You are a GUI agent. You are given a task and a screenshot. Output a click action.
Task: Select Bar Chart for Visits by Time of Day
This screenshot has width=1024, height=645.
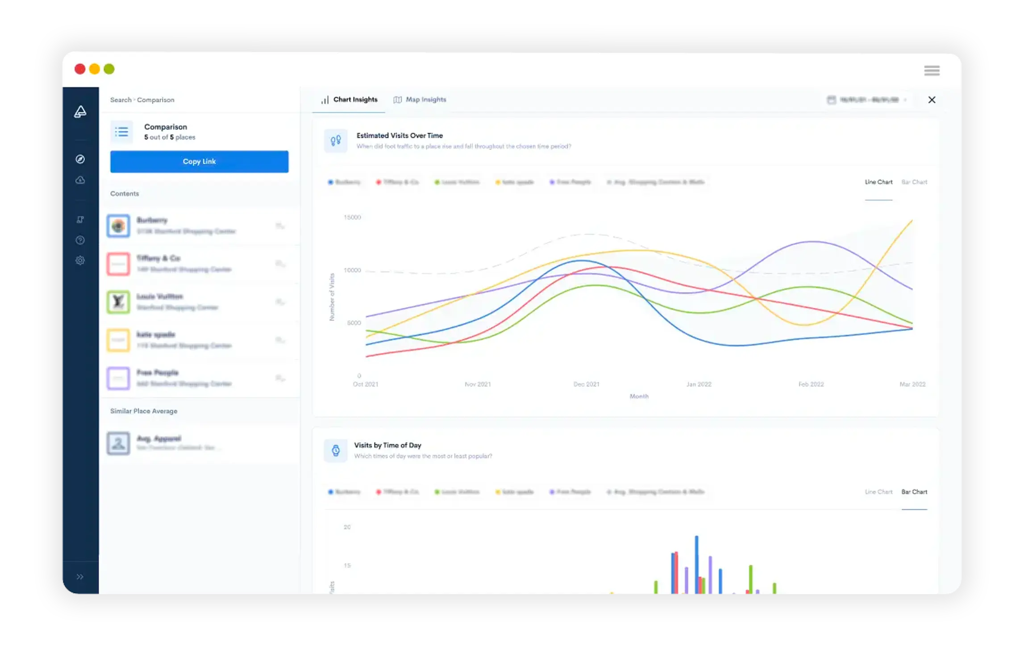pyautogui.click(x=914, y=492)
